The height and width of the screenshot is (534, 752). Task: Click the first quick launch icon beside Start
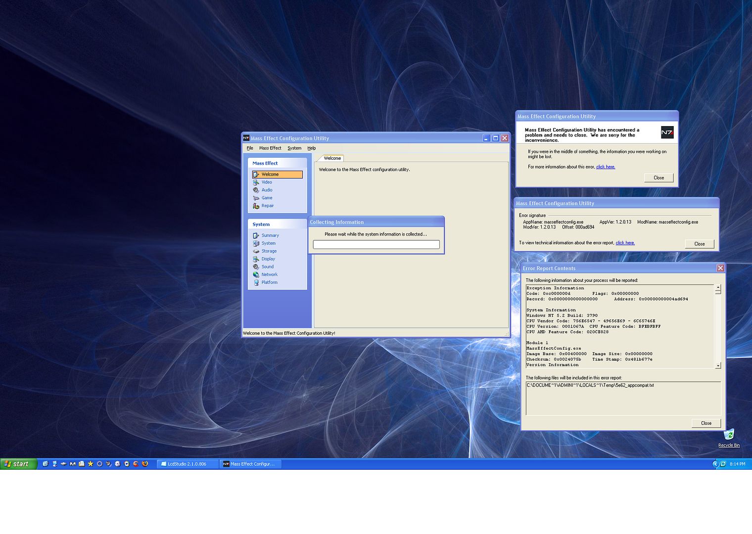coord(45,464)
